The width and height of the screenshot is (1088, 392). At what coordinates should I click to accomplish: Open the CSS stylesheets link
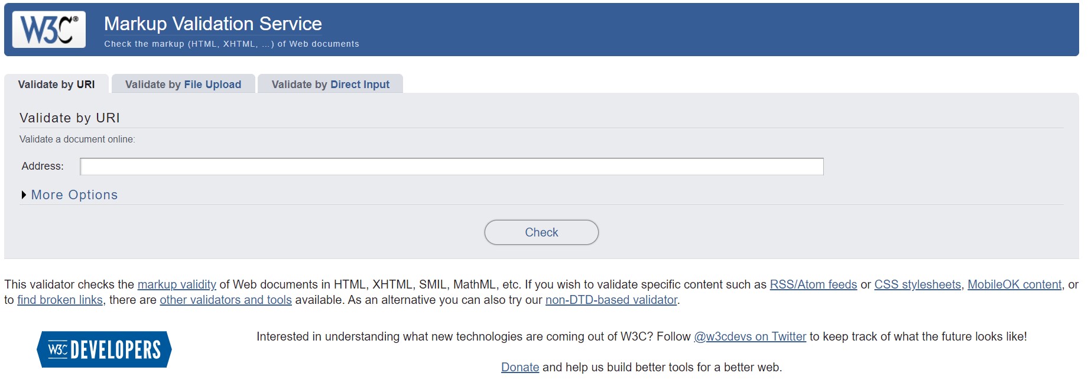917,284
